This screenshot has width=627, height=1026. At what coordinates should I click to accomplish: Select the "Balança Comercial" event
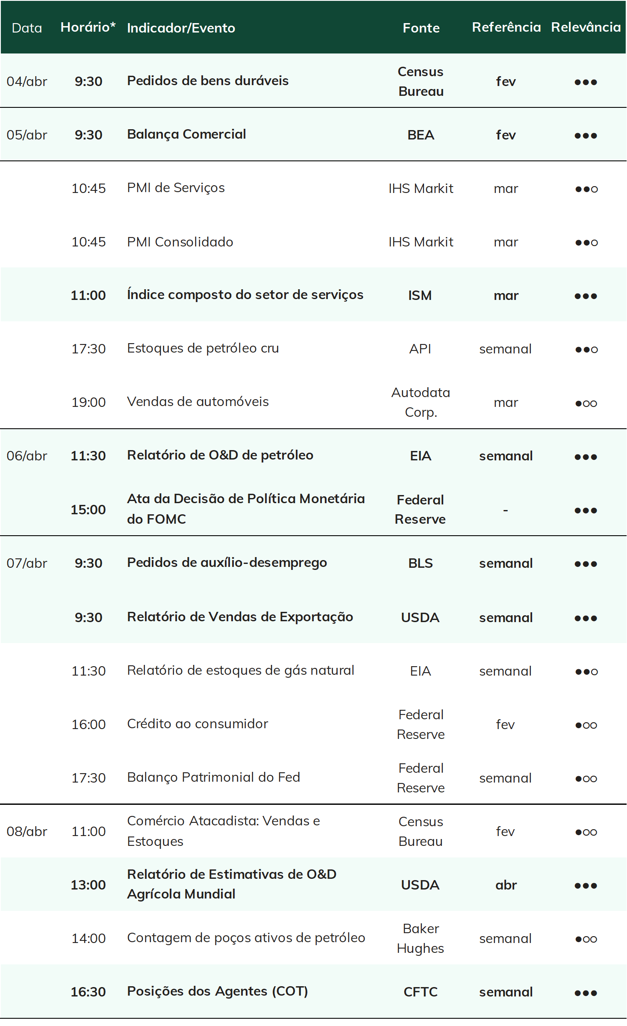click(186, 134)
